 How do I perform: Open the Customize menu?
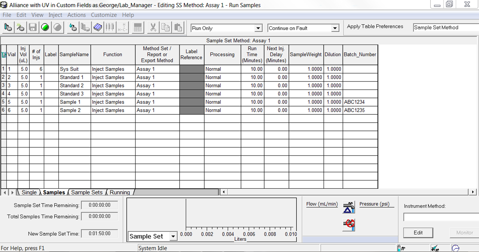104,15
